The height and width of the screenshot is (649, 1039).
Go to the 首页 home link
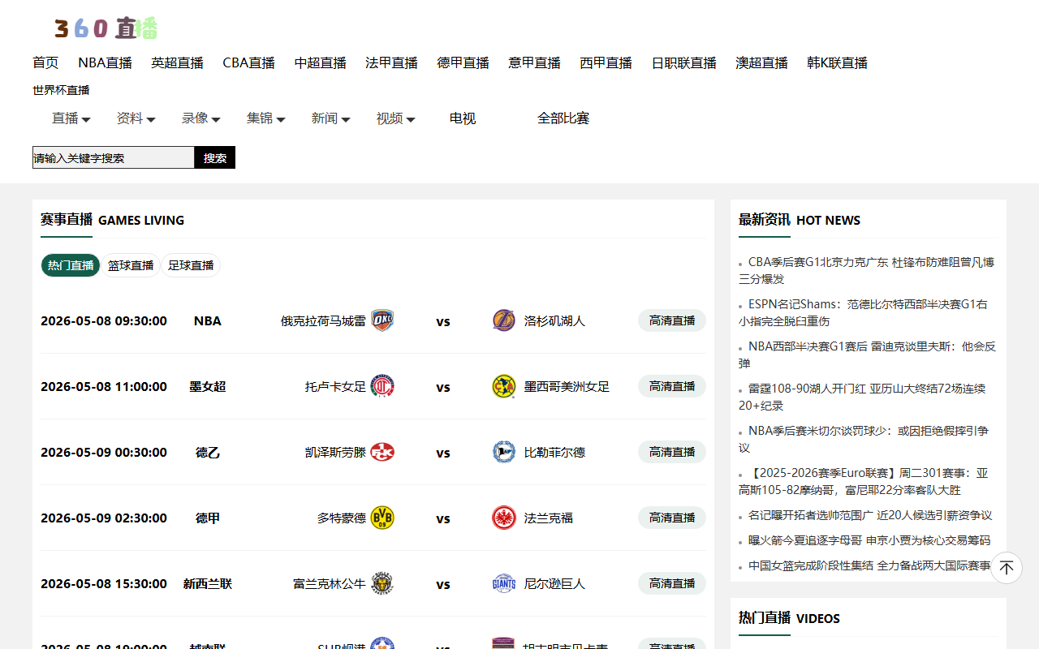point(45,62)
